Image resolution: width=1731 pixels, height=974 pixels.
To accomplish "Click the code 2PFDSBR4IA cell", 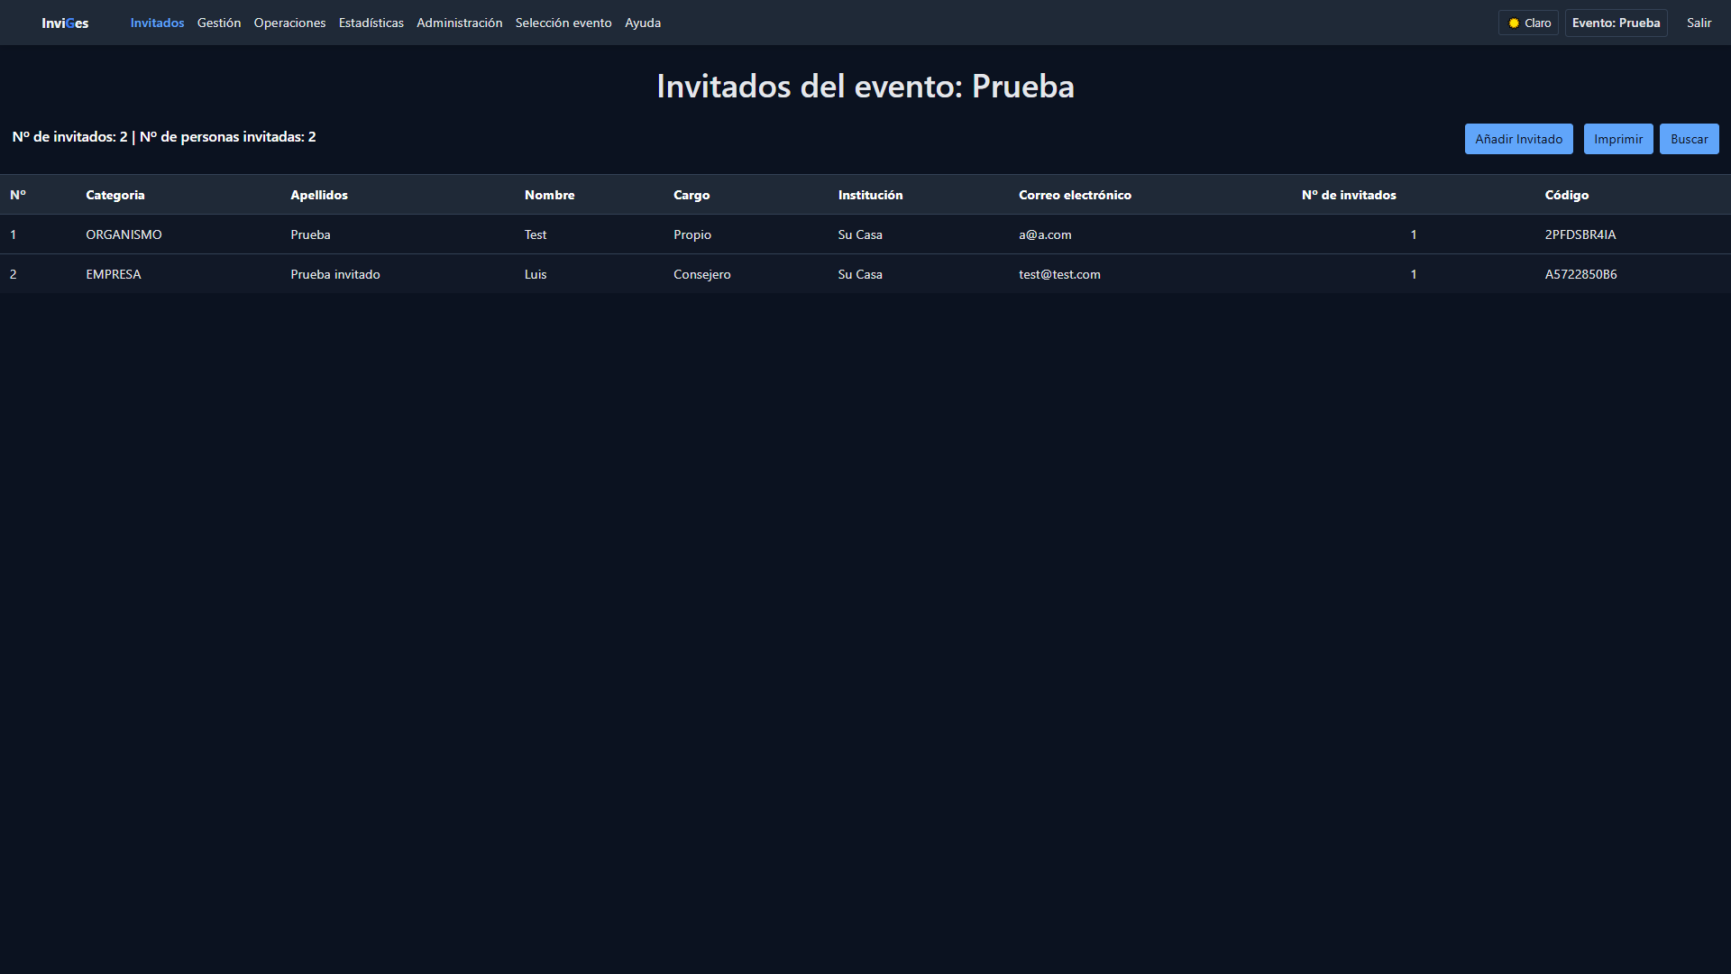I will 1580,234.
